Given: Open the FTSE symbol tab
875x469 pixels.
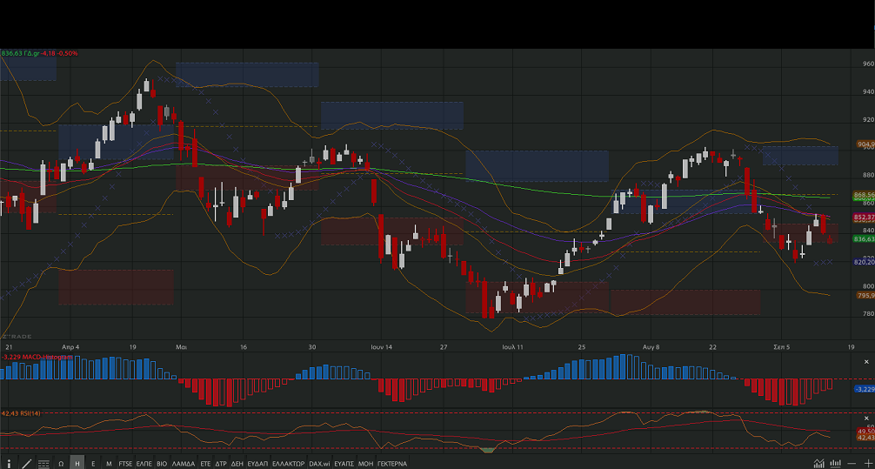Looking at the screenshot, I should (125, 464).
